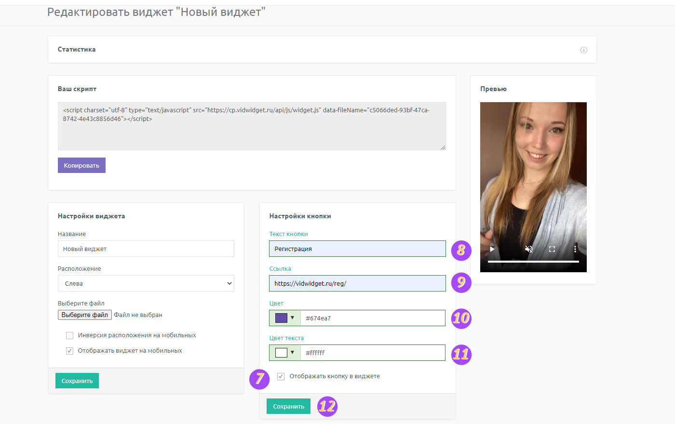
Task: Open the preview video options menu
Action: 575,249
